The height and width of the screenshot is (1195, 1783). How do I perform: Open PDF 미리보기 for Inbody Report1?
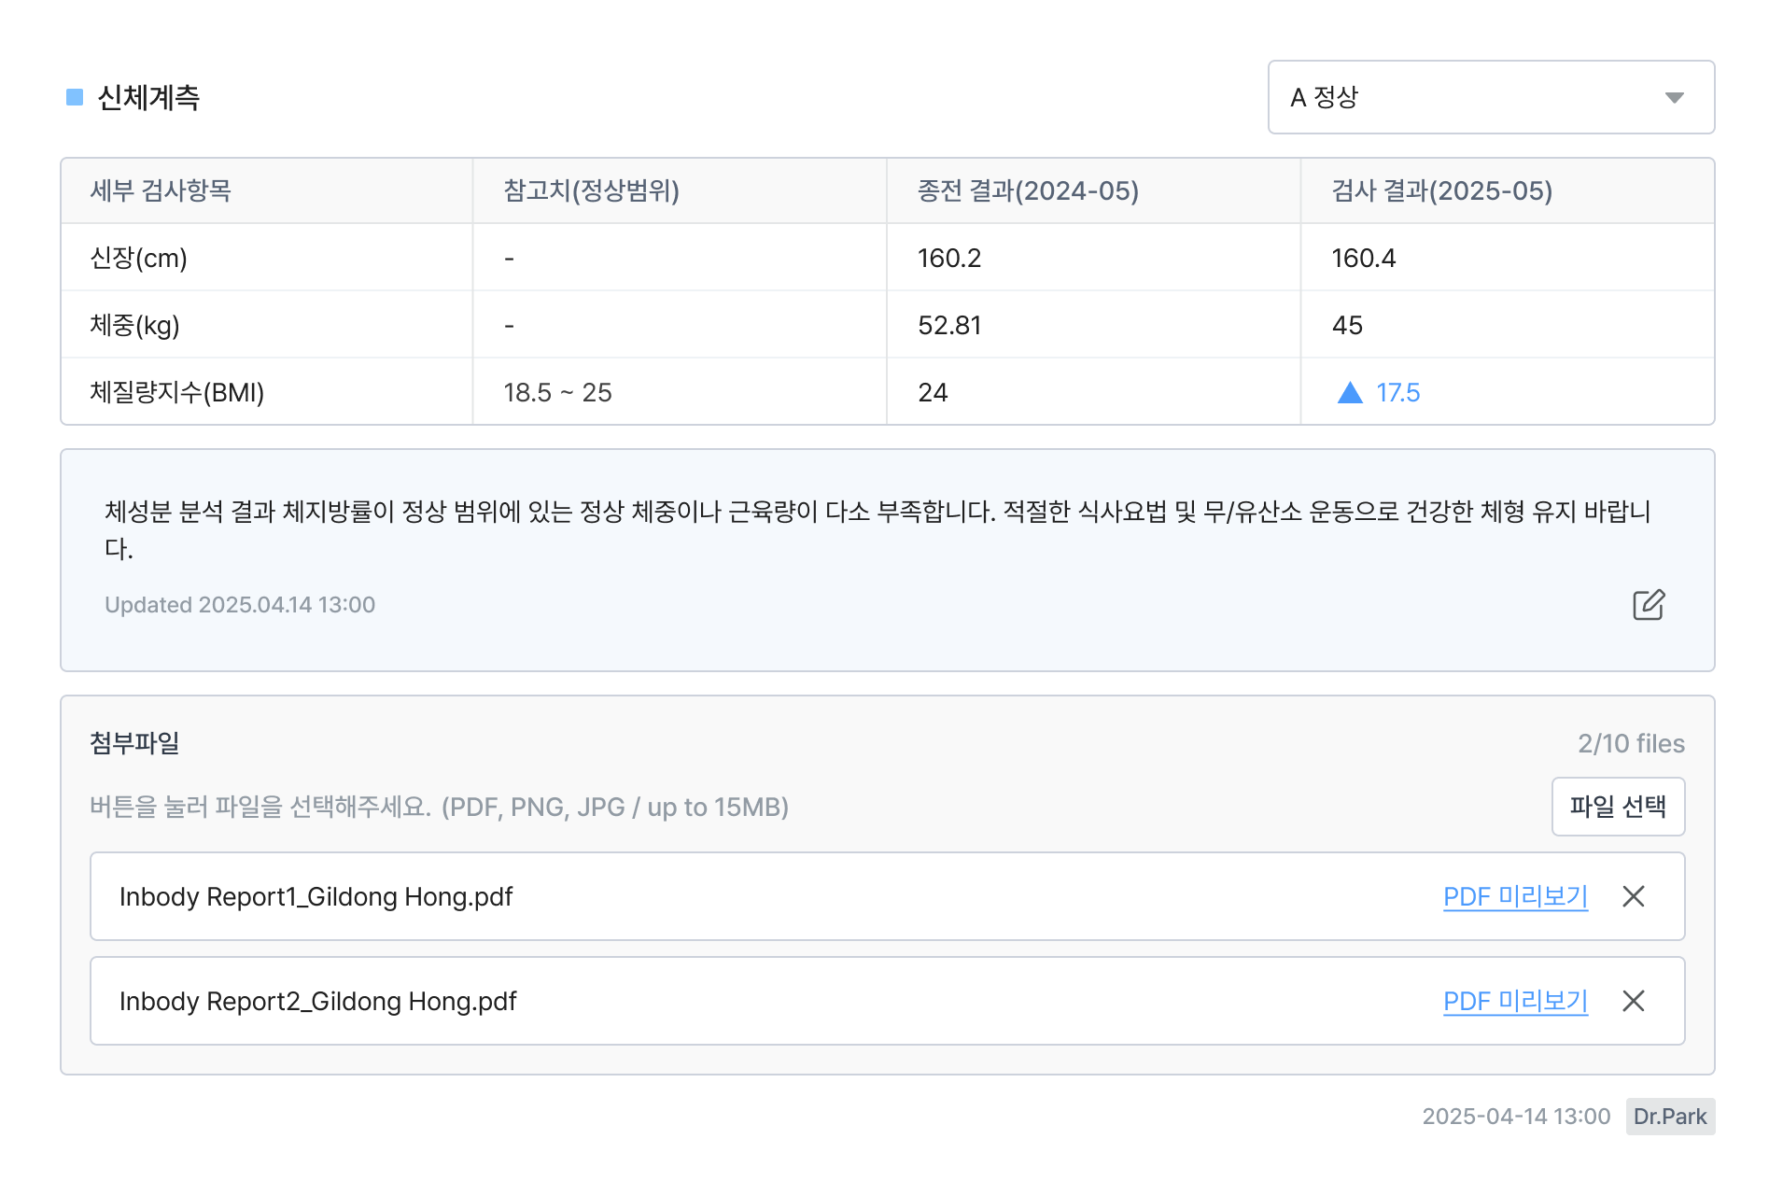click(1515, 896)
